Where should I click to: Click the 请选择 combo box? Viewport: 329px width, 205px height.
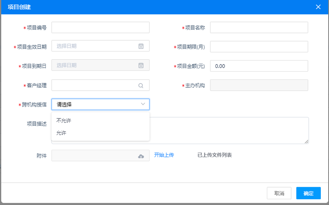point(100,105)
